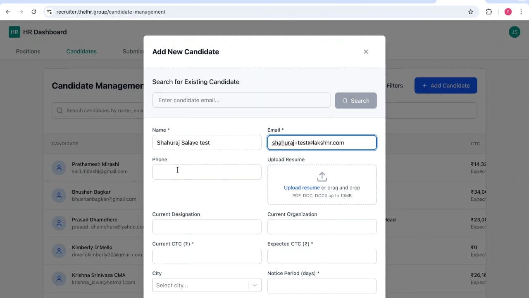This screenshot has height=298, width=529.
Task: Click Krishna Srinivasa's avatar icon
Action: (x=59, y=279)
